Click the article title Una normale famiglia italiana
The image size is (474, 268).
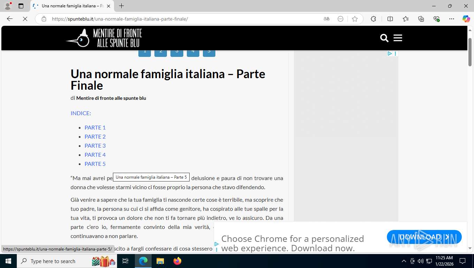point(168,80)
